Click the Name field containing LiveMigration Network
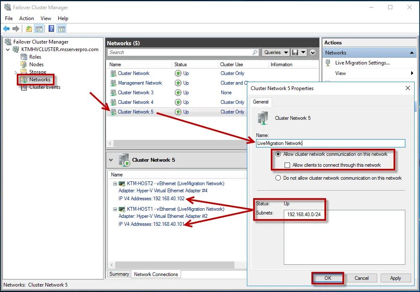Screen dimensions: 420x292 coord(330,143)
